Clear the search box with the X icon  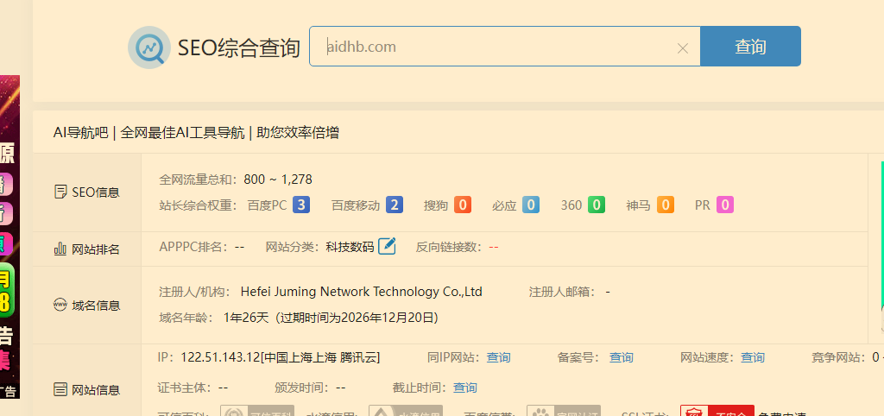point(682,48)
